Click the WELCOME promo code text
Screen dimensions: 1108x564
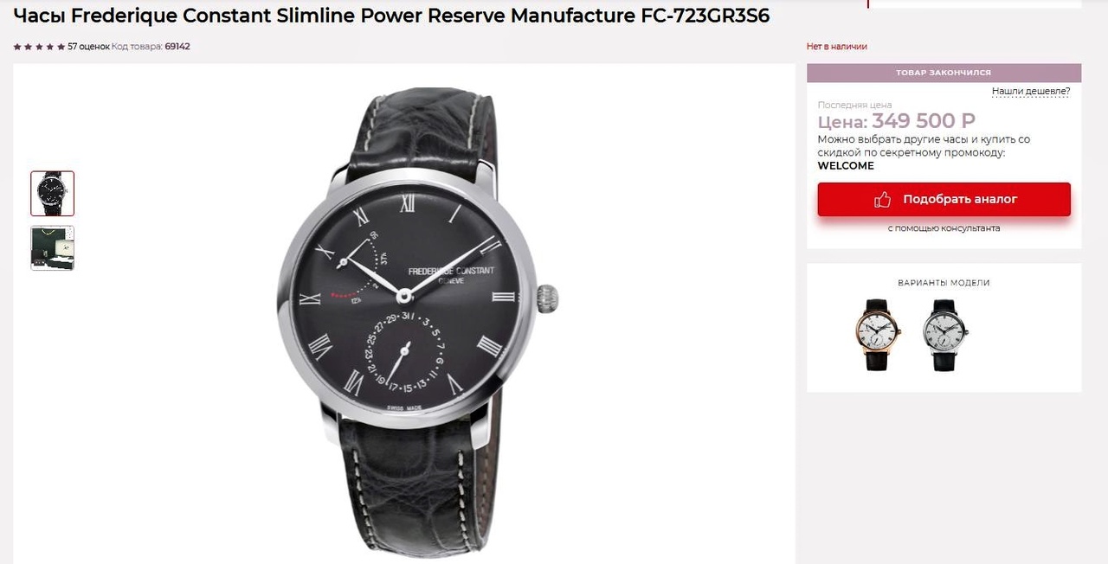point(846,166)
